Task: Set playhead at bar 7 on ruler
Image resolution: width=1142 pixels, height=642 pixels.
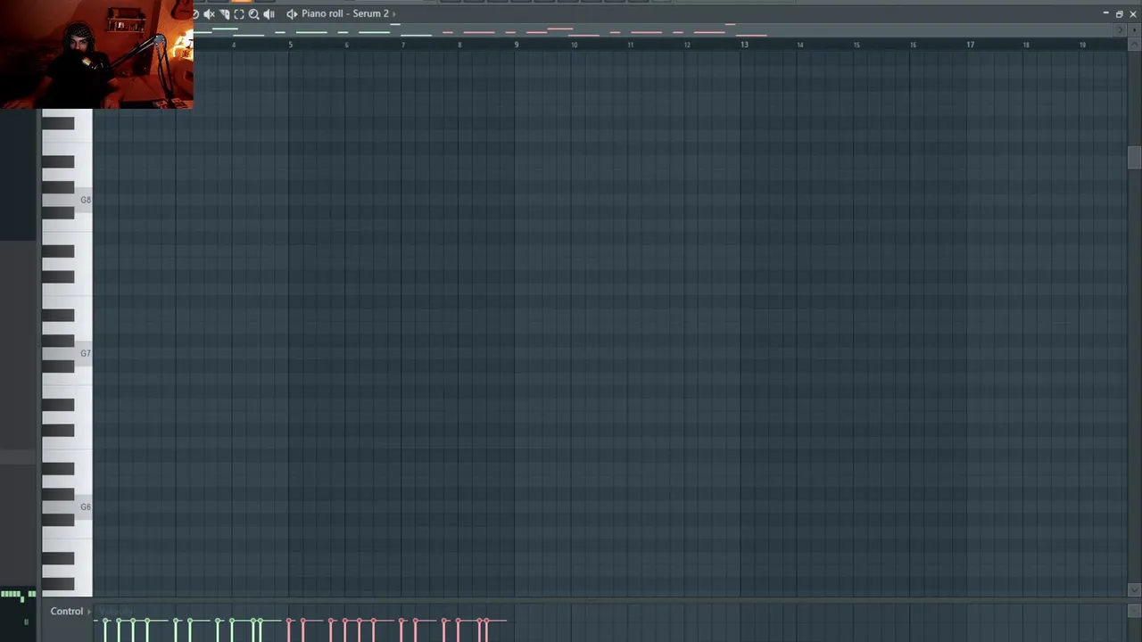Action: [403, 45]
